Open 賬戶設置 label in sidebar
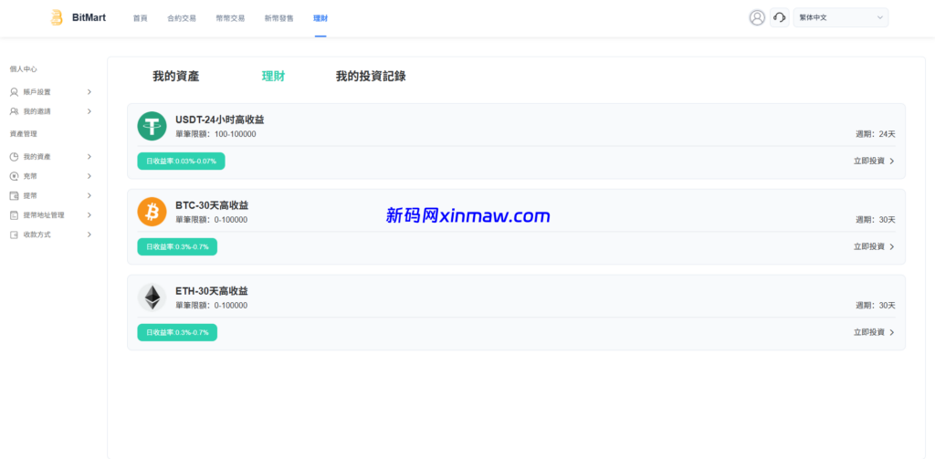This screenshot has width=935, height=459. coord(37,92)
